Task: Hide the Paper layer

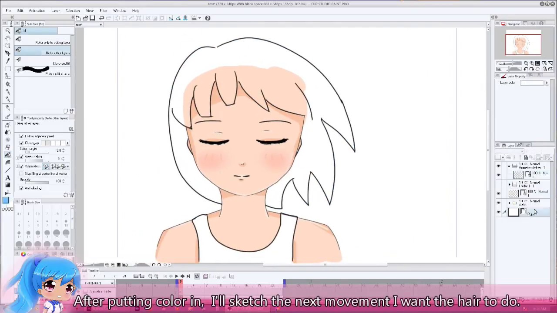Action: pos(499,212)
